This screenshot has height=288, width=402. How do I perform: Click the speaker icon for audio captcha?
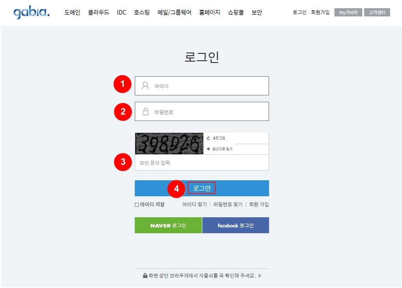point(208,149)
